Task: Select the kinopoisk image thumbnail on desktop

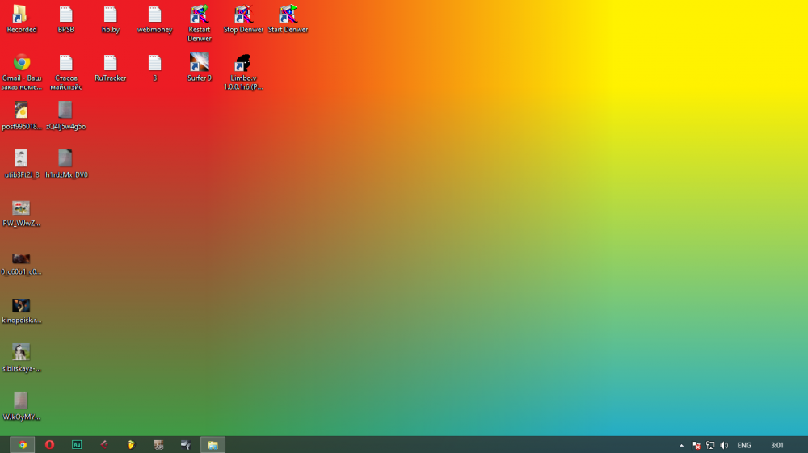Action: point(21,305)
